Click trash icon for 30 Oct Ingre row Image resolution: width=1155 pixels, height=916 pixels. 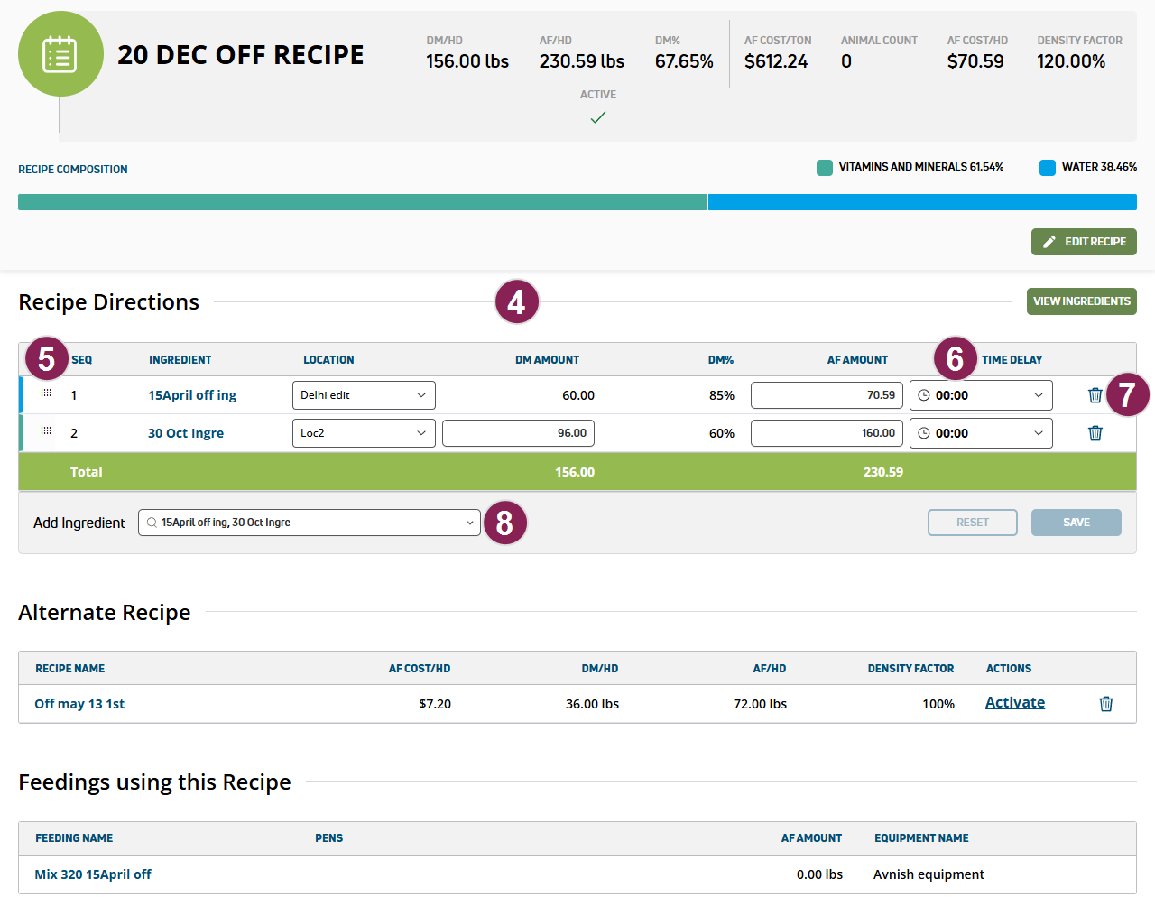pyautogui.click(x=1095, y=433)
